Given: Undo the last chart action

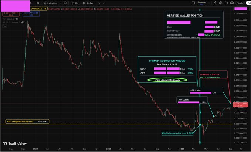Looking at the screenshot, I should [x=99, y=3].
